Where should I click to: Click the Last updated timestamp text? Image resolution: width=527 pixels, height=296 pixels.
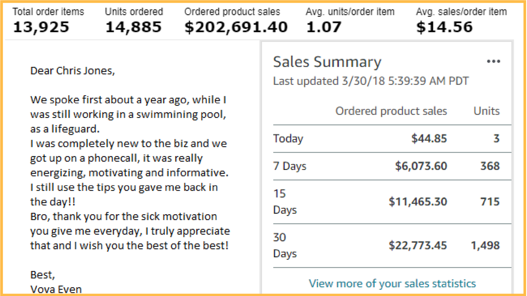pos(371,81)
